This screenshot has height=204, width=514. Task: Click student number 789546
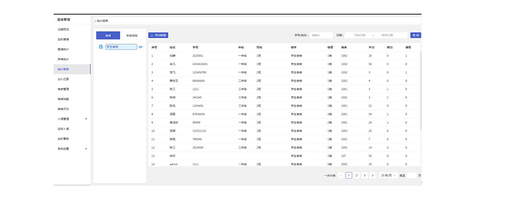tap(197, 139)
